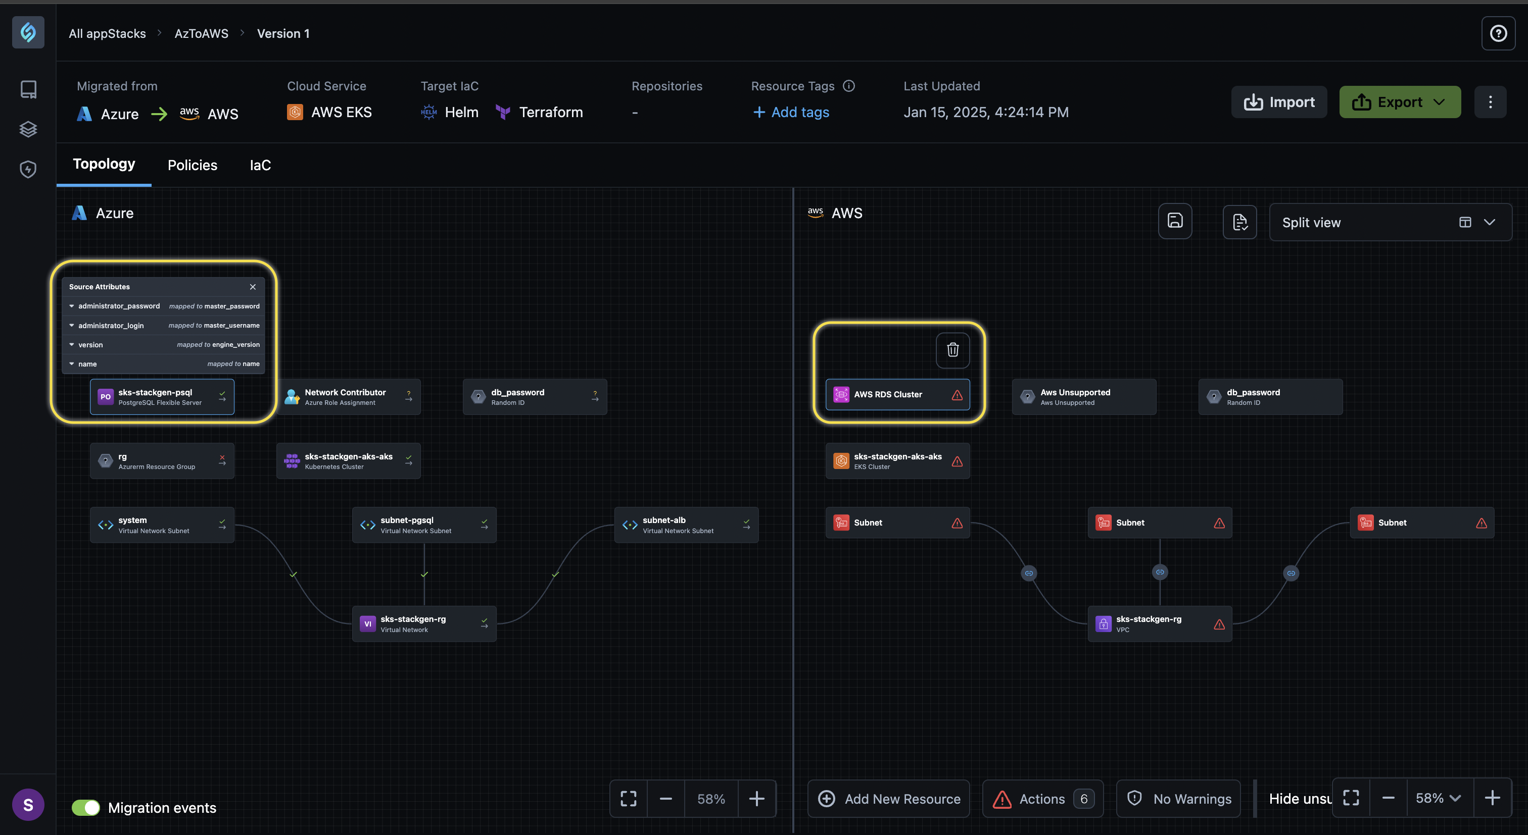Screen dimensions: 1528x835
Task: Select the sks-stackgen-psql PostgreSQL node
Action: point(162,397)
